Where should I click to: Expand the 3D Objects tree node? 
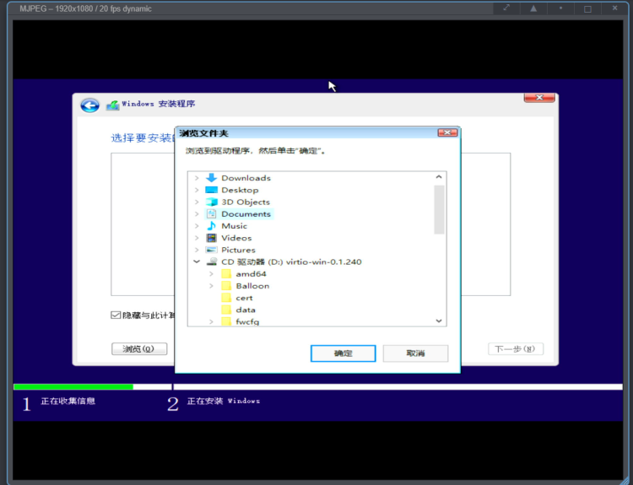pyautogui.click(x=197, y=202)
